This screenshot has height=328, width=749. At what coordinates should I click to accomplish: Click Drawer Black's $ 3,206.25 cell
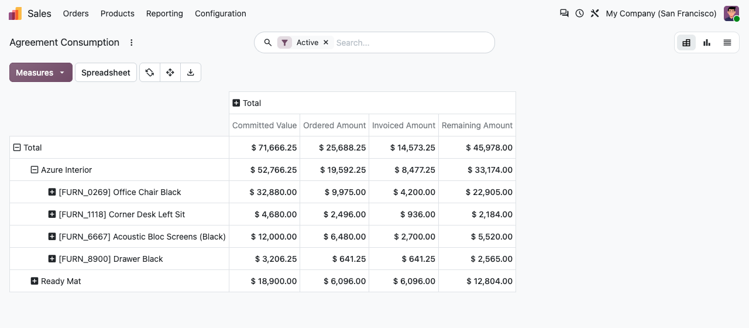pyautogui.click(x=264, y=259)
